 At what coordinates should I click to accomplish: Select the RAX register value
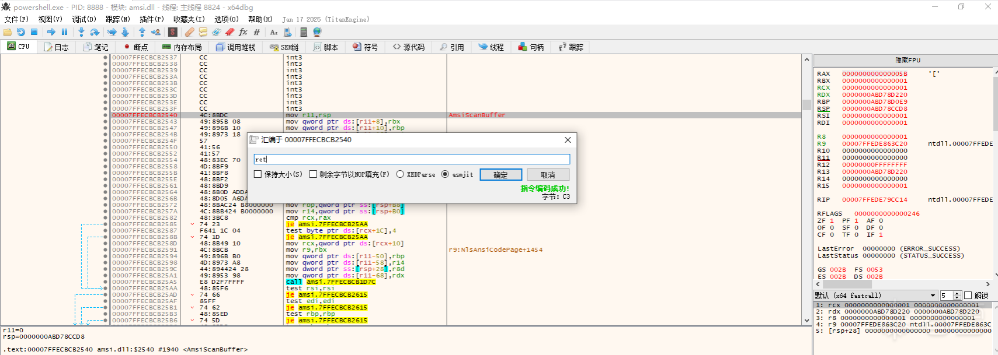tap(874, 74)
